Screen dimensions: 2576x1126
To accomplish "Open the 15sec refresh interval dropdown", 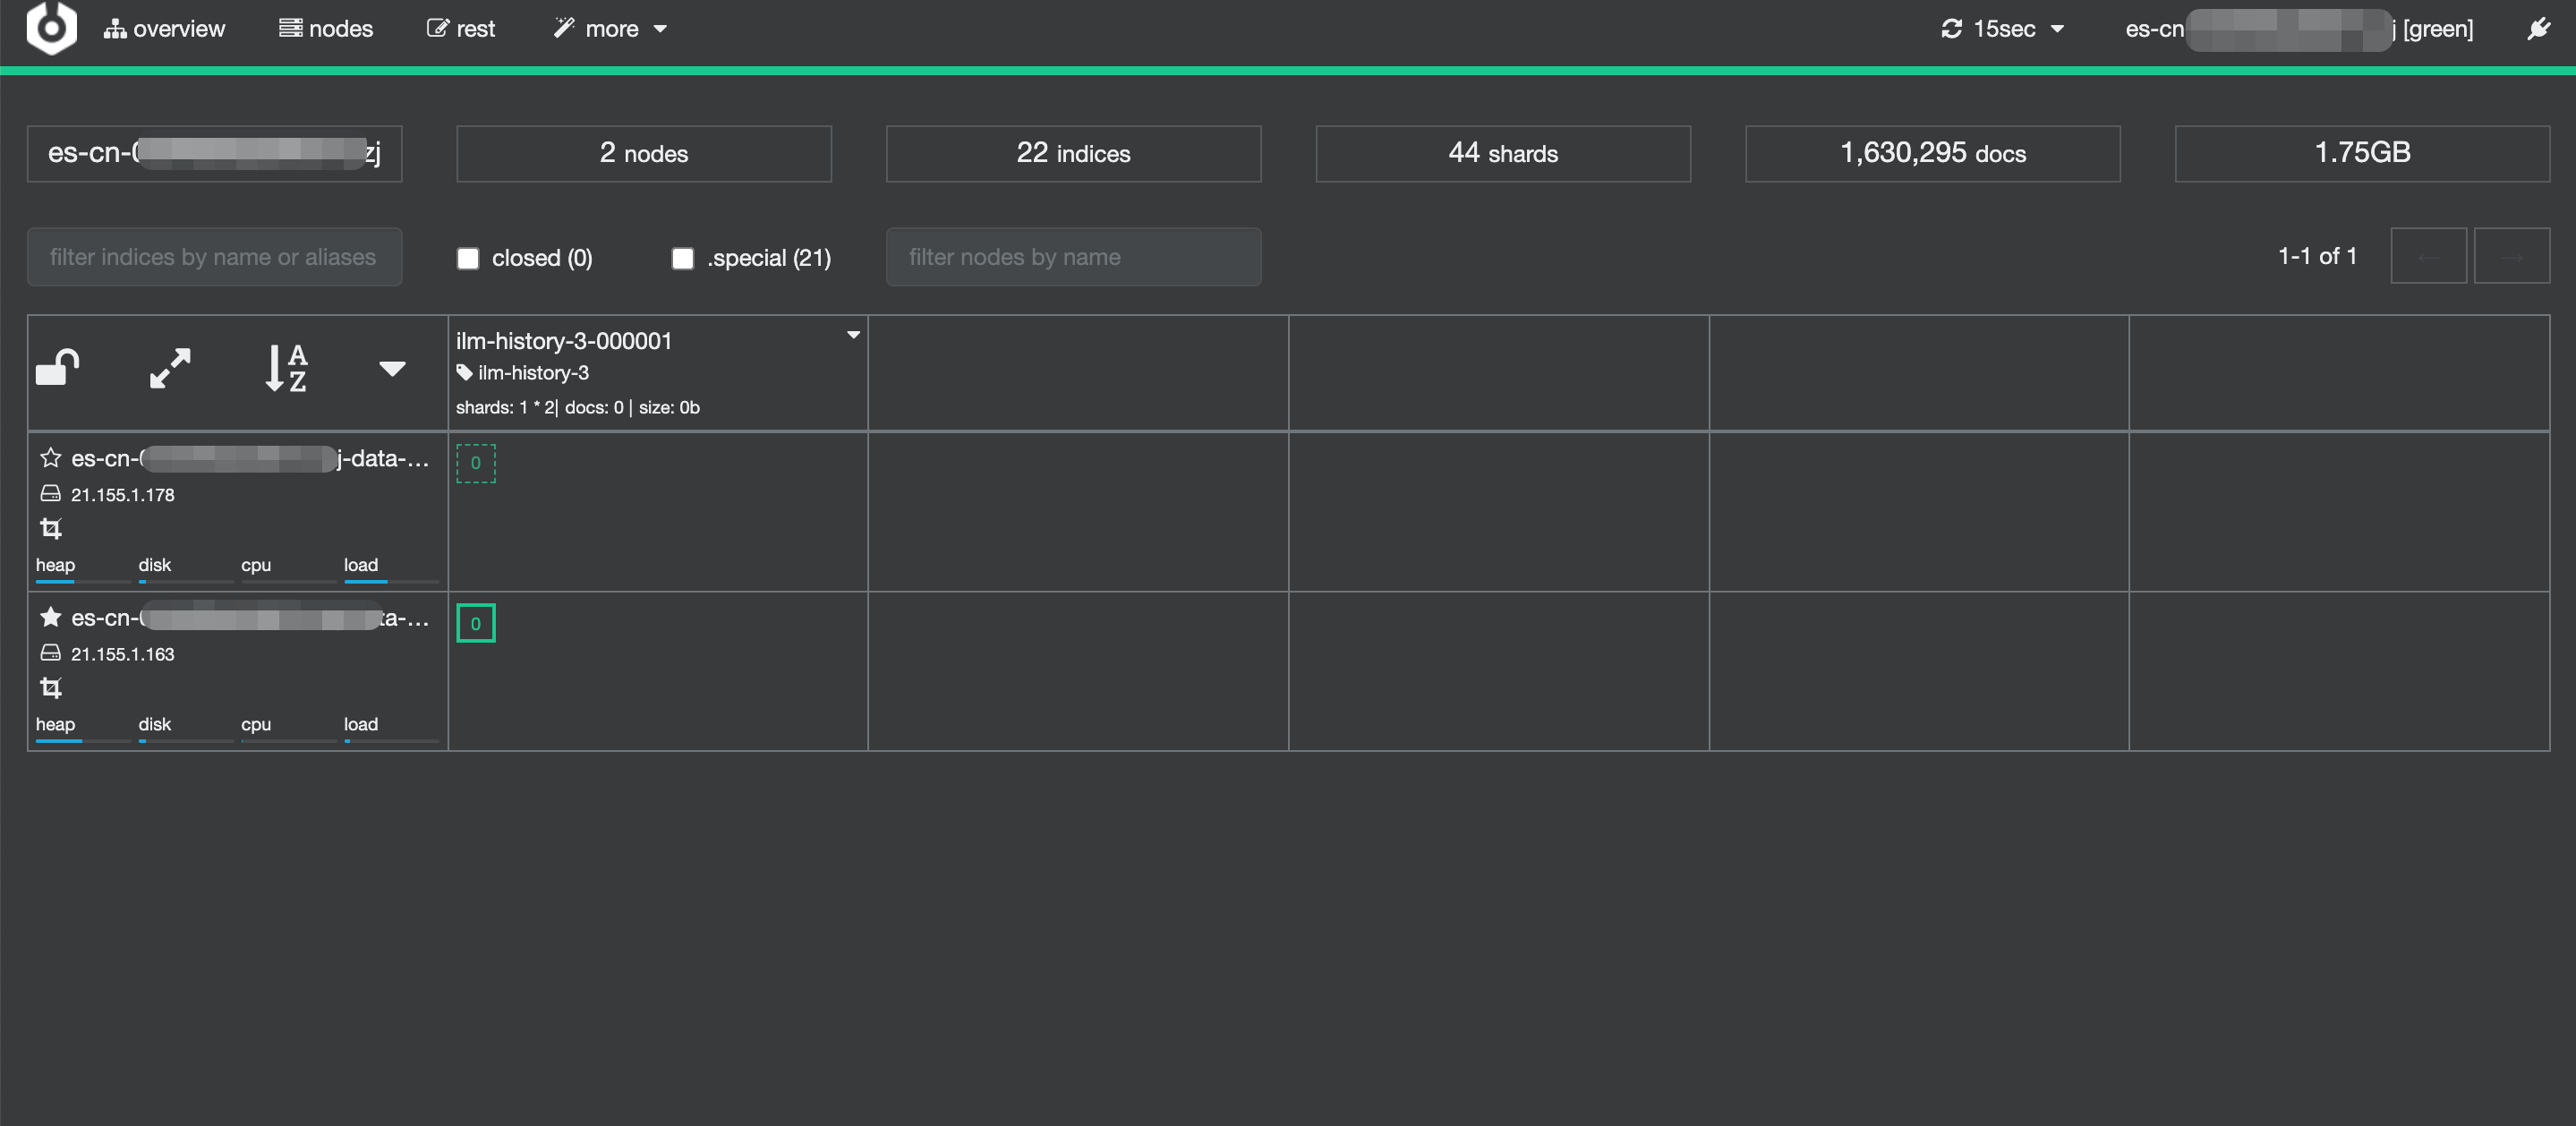I will point(2003,29).
